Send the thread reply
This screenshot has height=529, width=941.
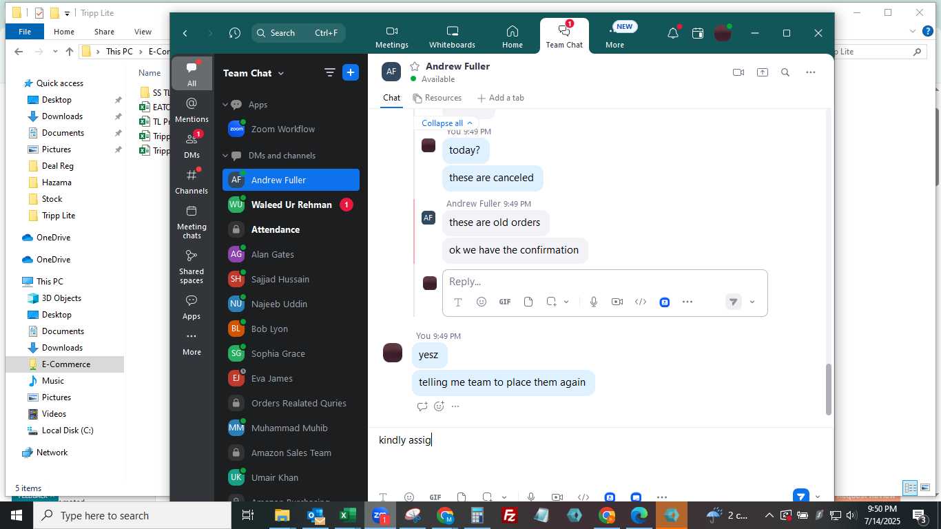click(x=734, y=302)
